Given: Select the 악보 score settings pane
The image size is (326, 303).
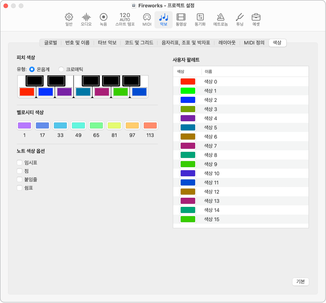Looking at the screenshot, I should click(x=164, y=20).
